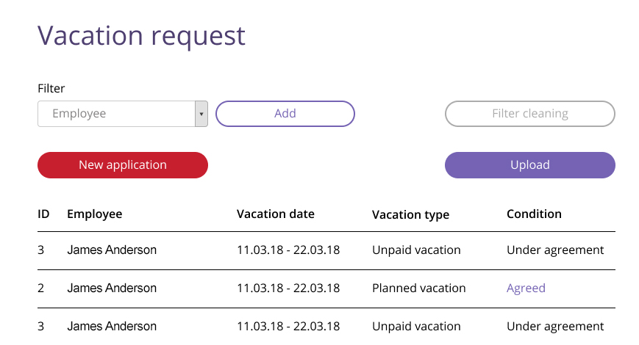This screenshot has height=345, width=639.
Task: Click ID 2 in the table
Action: pos(41,288)
